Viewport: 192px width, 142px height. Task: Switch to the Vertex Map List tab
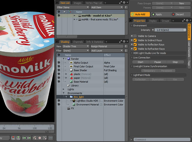tap(94, 3)
